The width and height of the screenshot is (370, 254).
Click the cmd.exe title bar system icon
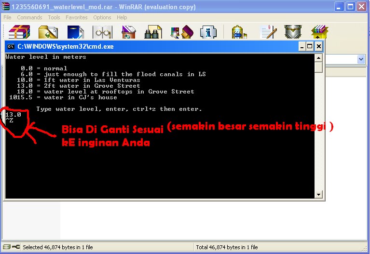11,46
